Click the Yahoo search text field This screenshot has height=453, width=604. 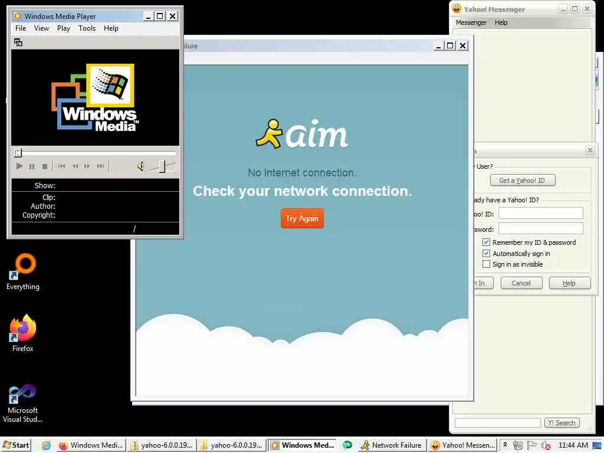pyautogui.click(x=498, y=423)
